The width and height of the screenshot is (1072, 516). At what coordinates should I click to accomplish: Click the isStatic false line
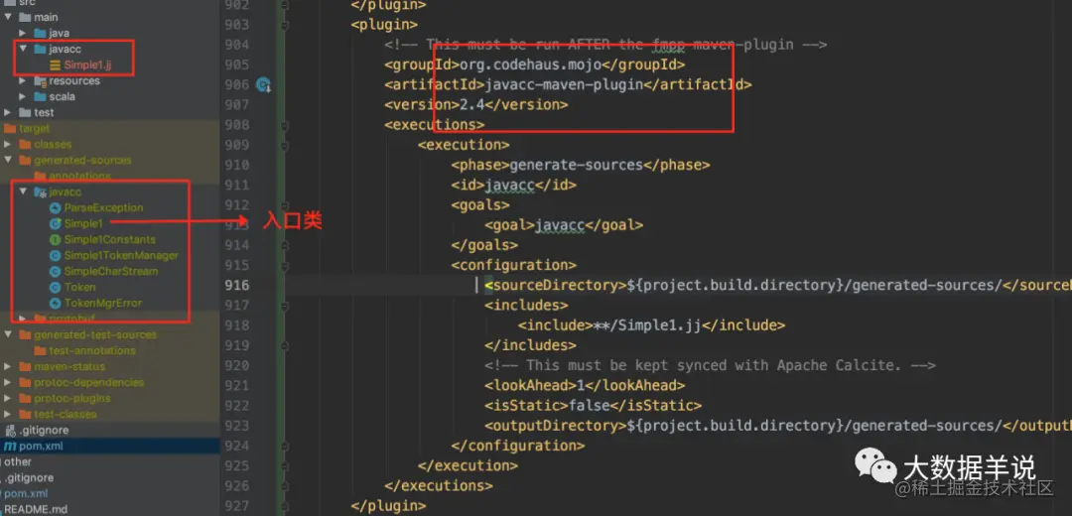coord(593,405)
